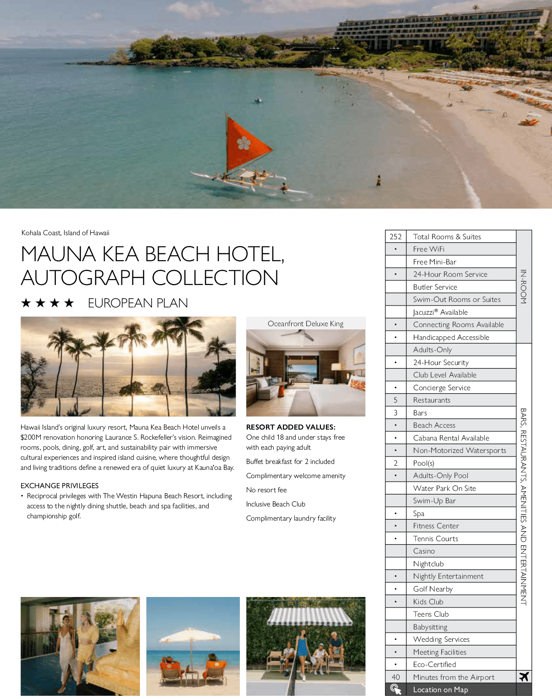Click the IN-ROOM vertical section label
This screenshot has width=552, height=699.
[x=524, y=287]
